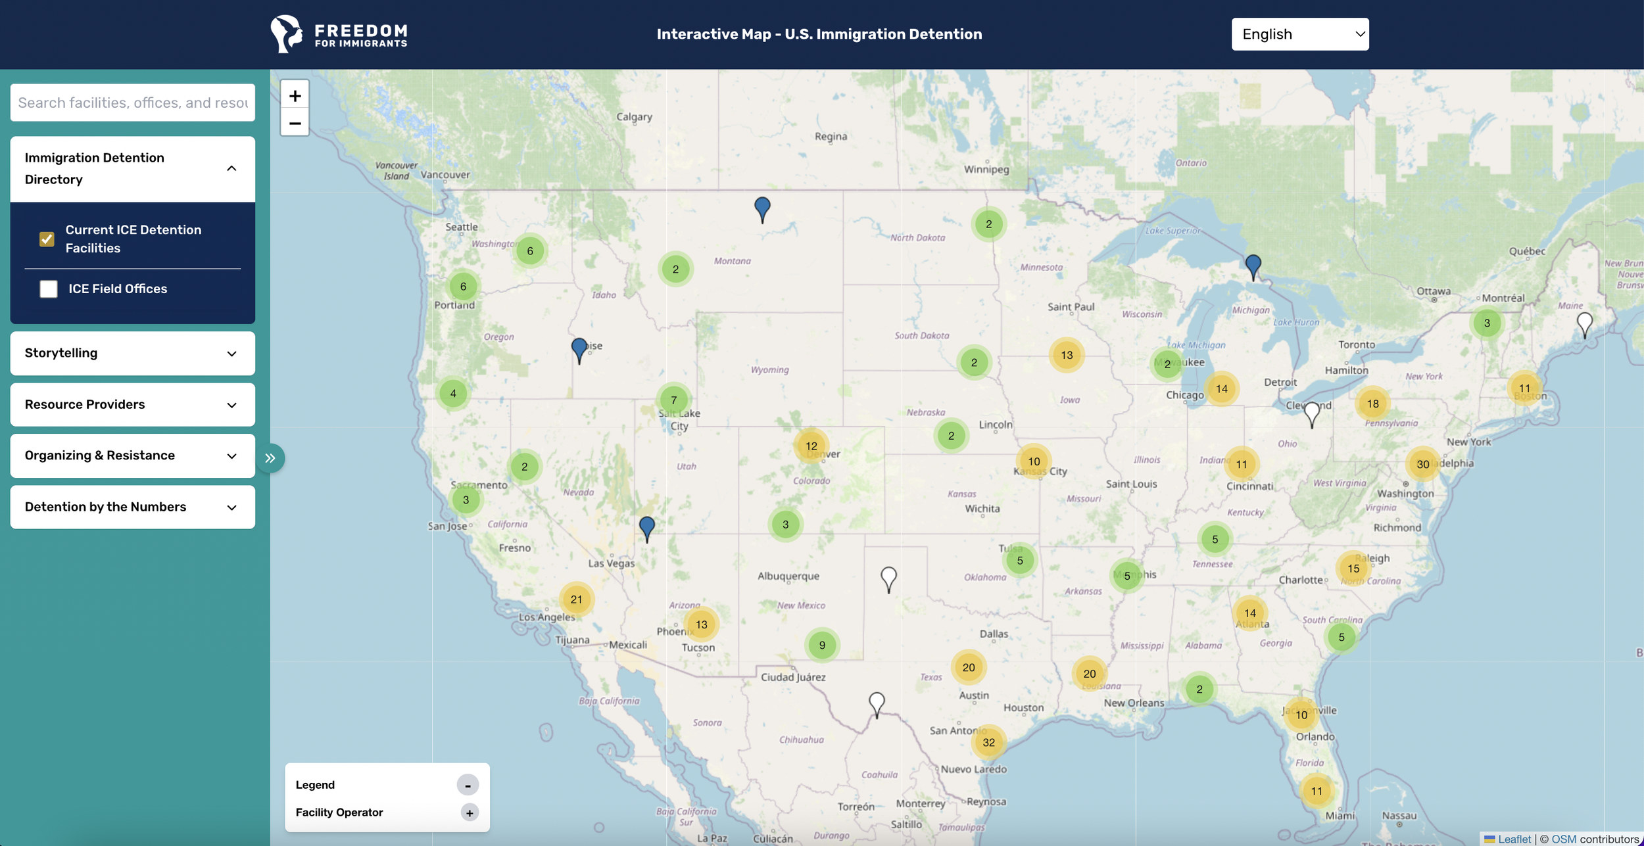Image resolution: width=1644 pixels, height=846 pixels.
Task: Click the blue pin near Boise
Action: 579,348
